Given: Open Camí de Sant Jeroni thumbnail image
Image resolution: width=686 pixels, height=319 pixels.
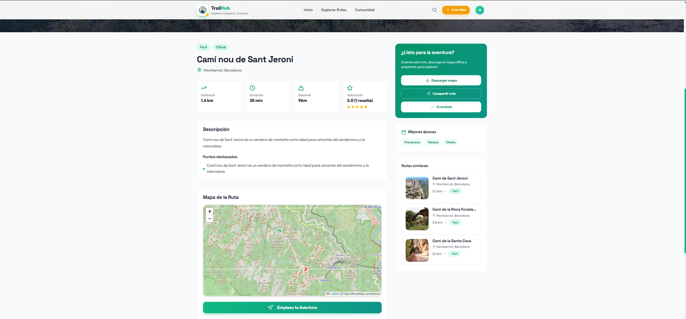Looking at the screenshot, I should tap(417, 188).
